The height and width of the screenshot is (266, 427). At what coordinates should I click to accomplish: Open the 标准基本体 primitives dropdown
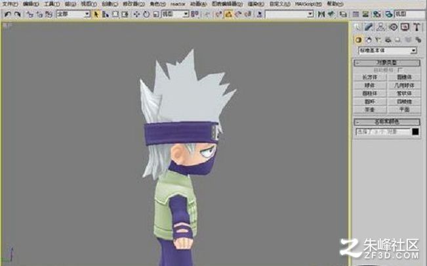pyautogui.click(x=387, y=51)
